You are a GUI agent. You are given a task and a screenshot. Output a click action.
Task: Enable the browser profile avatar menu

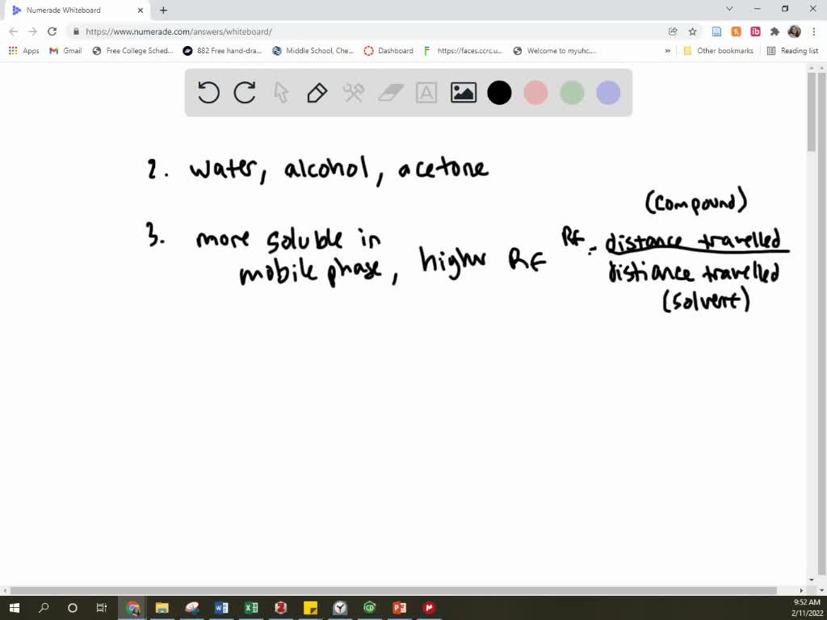point(792,30)
